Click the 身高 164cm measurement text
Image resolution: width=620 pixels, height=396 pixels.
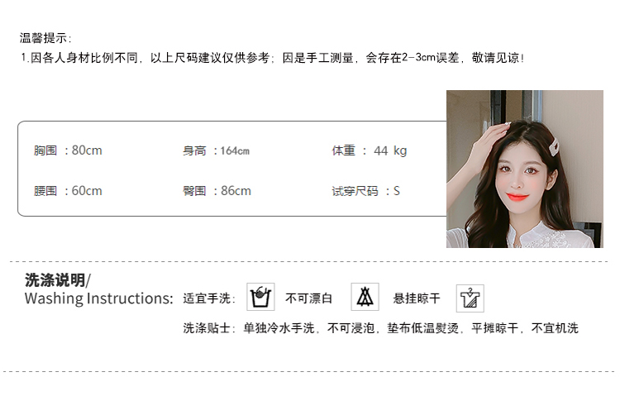tap(216, 150)
